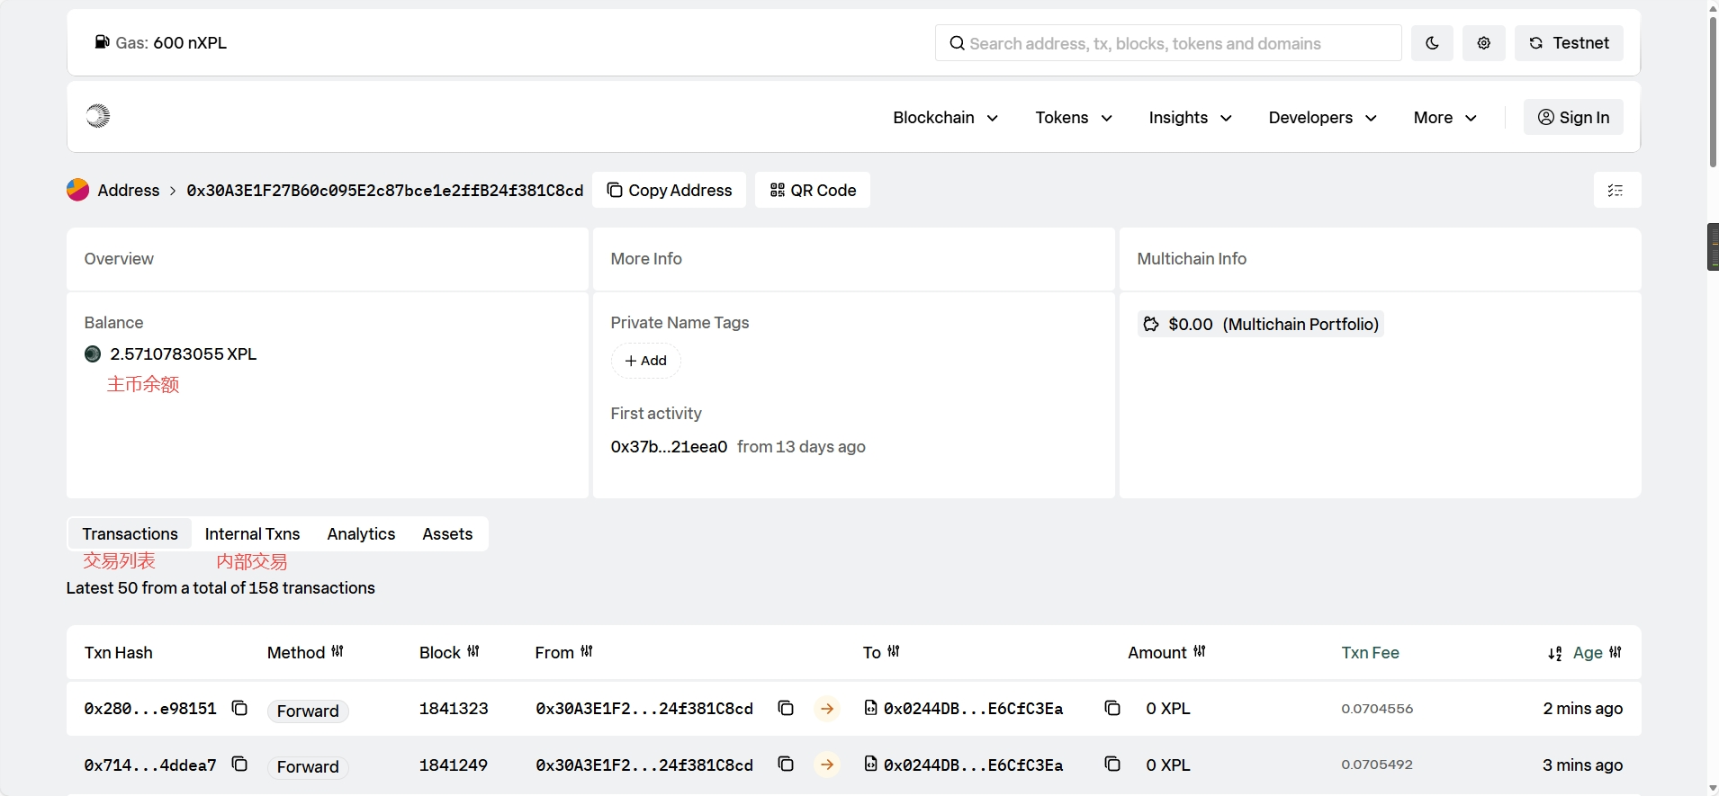Open the Method column filter icon
Image resolution: width=1719 pixels, height=796 pixels.
point(337,651)
